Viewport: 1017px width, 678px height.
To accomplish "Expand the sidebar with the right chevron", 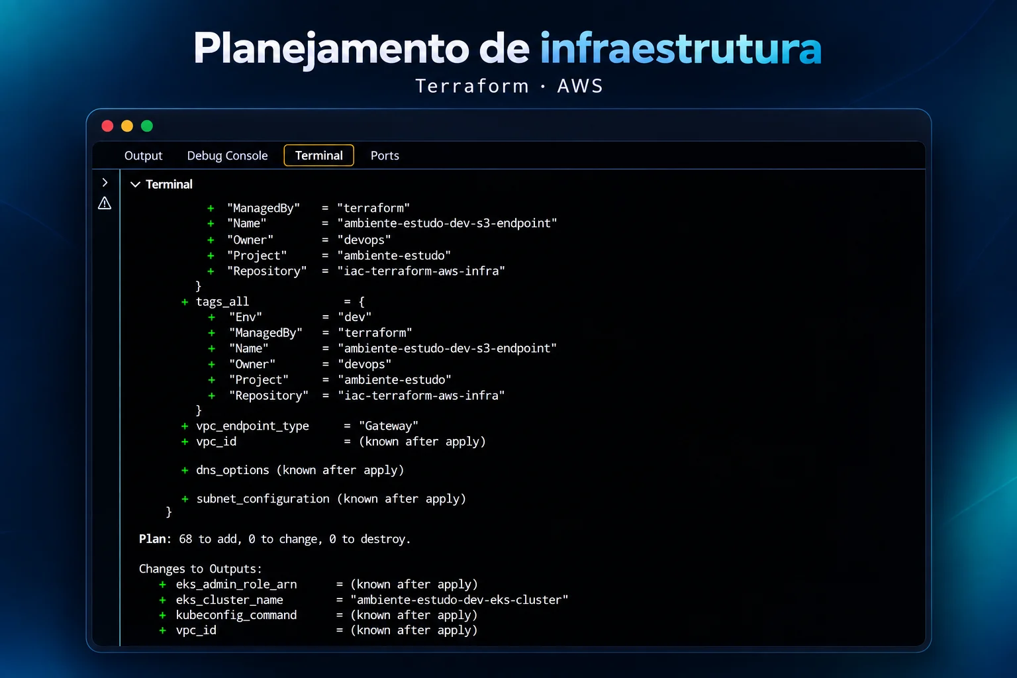I will coord(105,182).
